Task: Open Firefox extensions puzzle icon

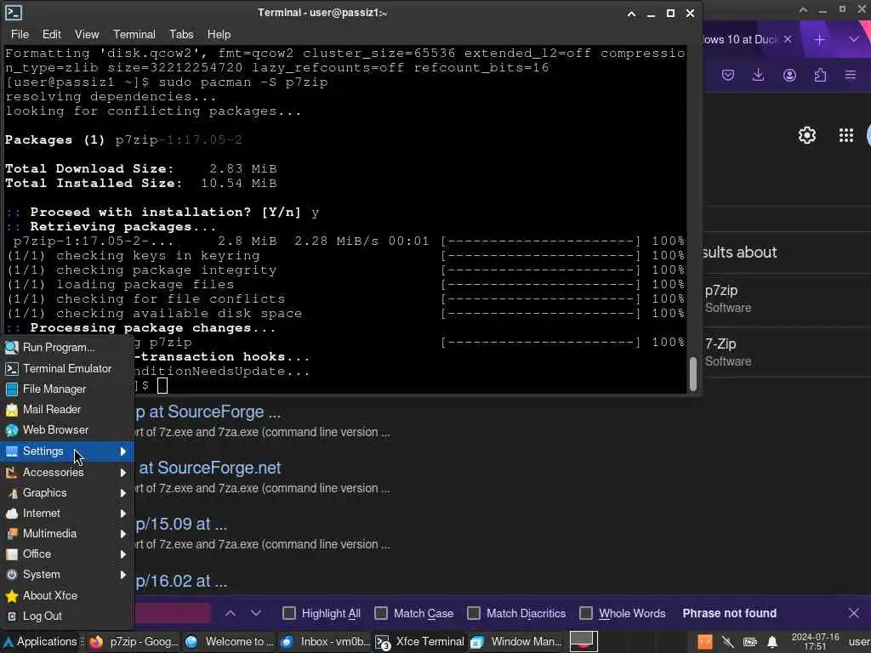Action: coord(821,75)
